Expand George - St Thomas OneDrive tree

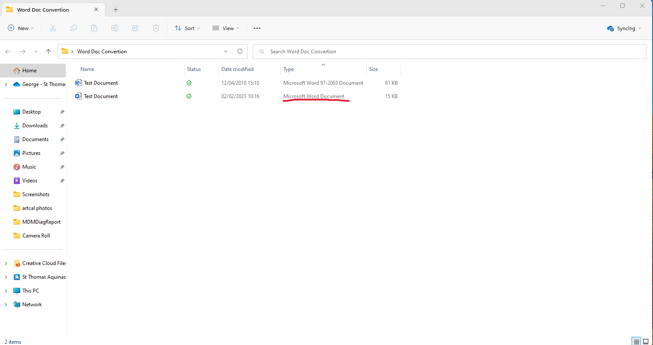tap(6, 84)
